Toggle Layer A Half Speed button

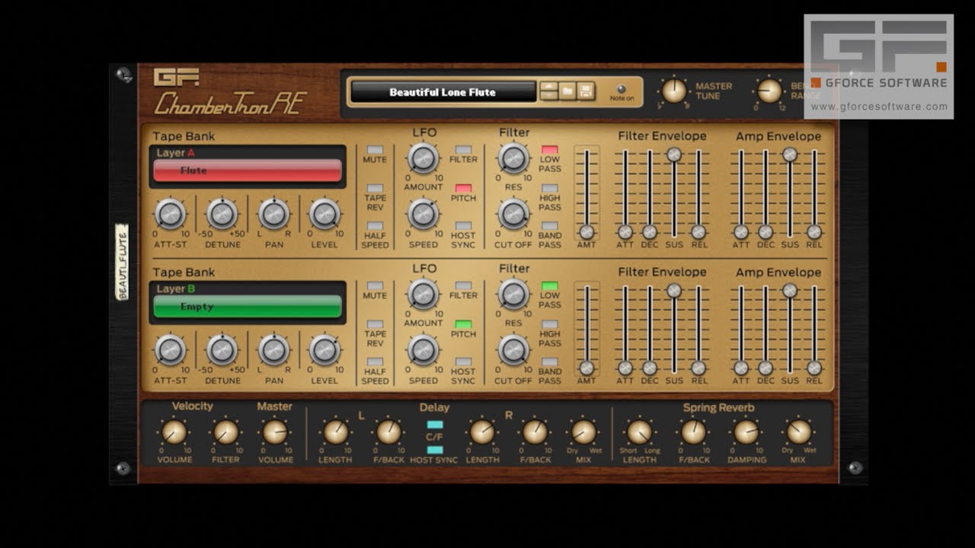(375, 226)
